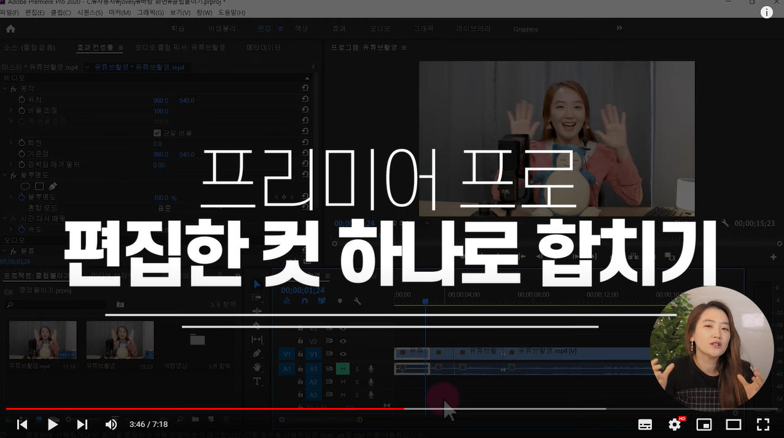Screen dimensions: 784x438
Task: Unmute the A1 track M button
Action: [x=343, y=369]
